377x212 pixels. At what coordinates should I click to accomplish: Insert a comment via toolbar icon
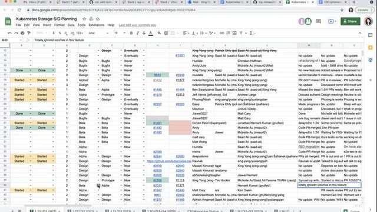(x=228, y=33)
